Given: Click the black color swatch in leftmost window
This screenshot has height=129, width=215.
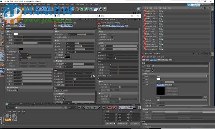Looking at the screenshot, I should click(21, 49).
